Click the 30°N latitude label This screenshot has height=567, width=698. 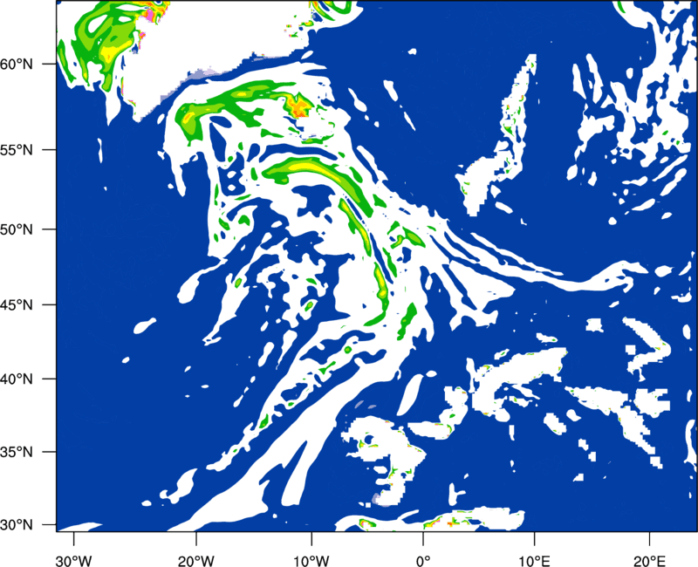coord(17,525)
